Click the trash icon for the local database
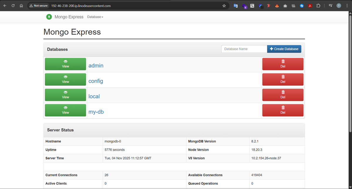 tap(283, 92)
